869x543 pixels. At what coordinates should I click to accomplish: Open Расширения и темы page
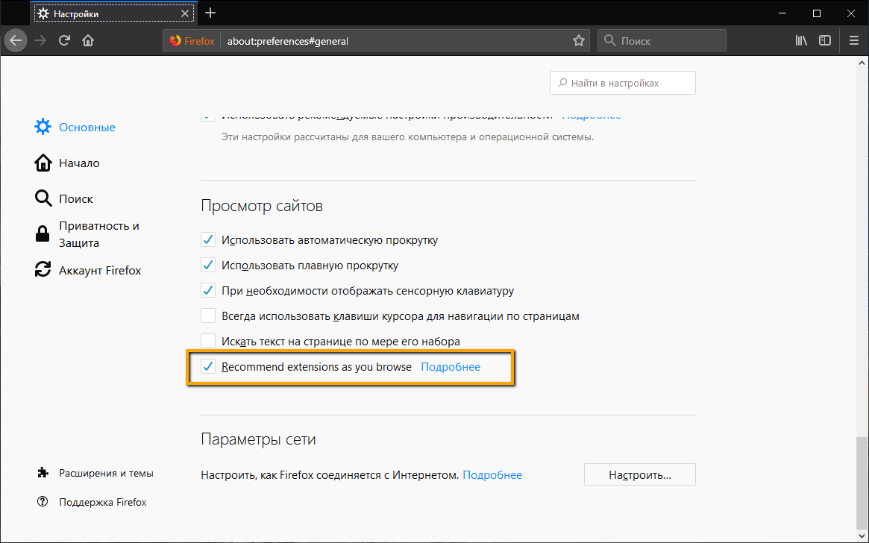[106, 473]
